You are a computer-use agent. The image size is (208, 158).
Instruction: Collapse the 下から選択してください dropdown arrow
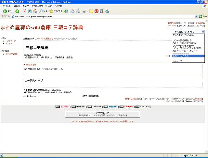tap(203, 32)
